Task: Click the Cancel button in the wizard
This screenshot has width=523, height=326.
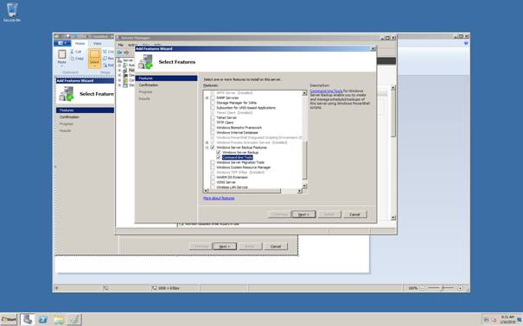Action: pos(354,214)
